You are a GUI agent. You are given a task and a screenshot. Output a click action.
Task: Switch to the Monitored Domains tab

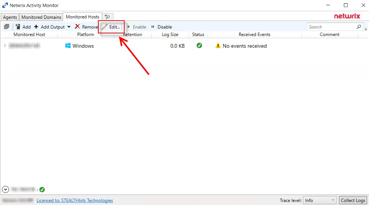pyautogui.click(x=41, y=17)
